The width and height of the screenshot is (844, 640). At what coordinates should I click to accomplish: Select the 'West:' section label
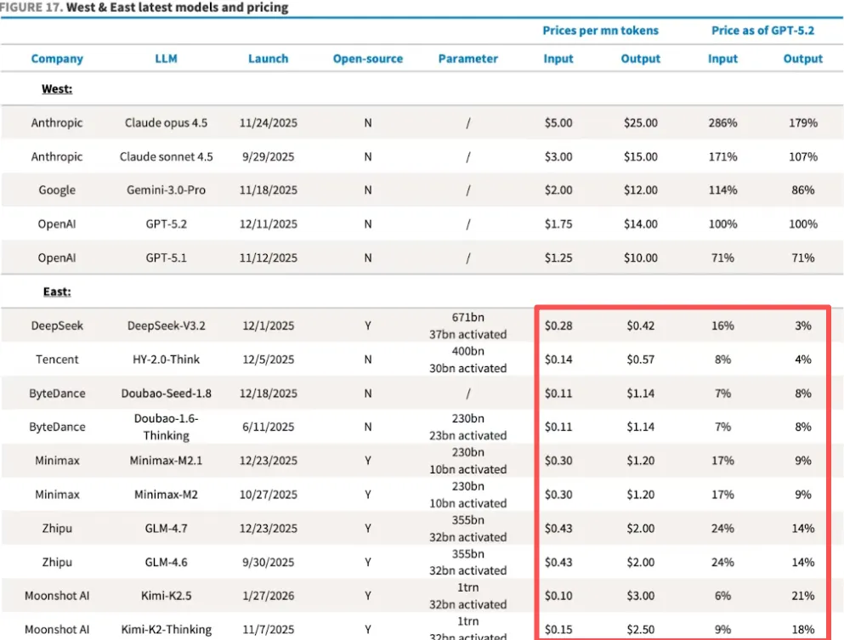(57, 88)
